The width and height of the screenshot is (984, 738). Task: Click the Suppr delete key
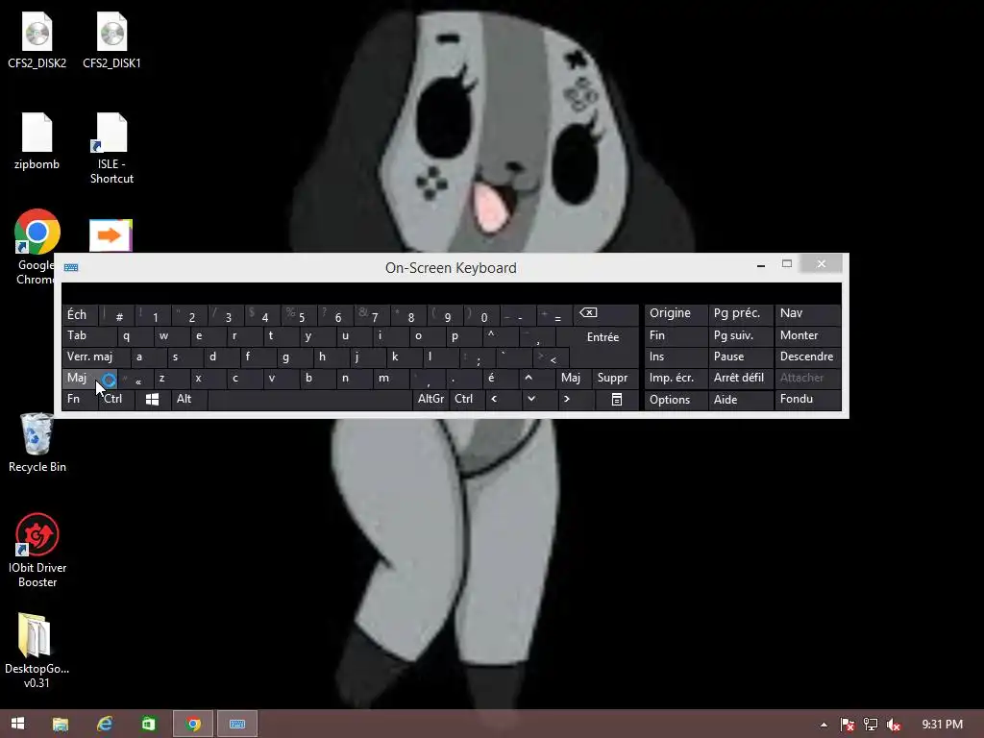(615, 378)
